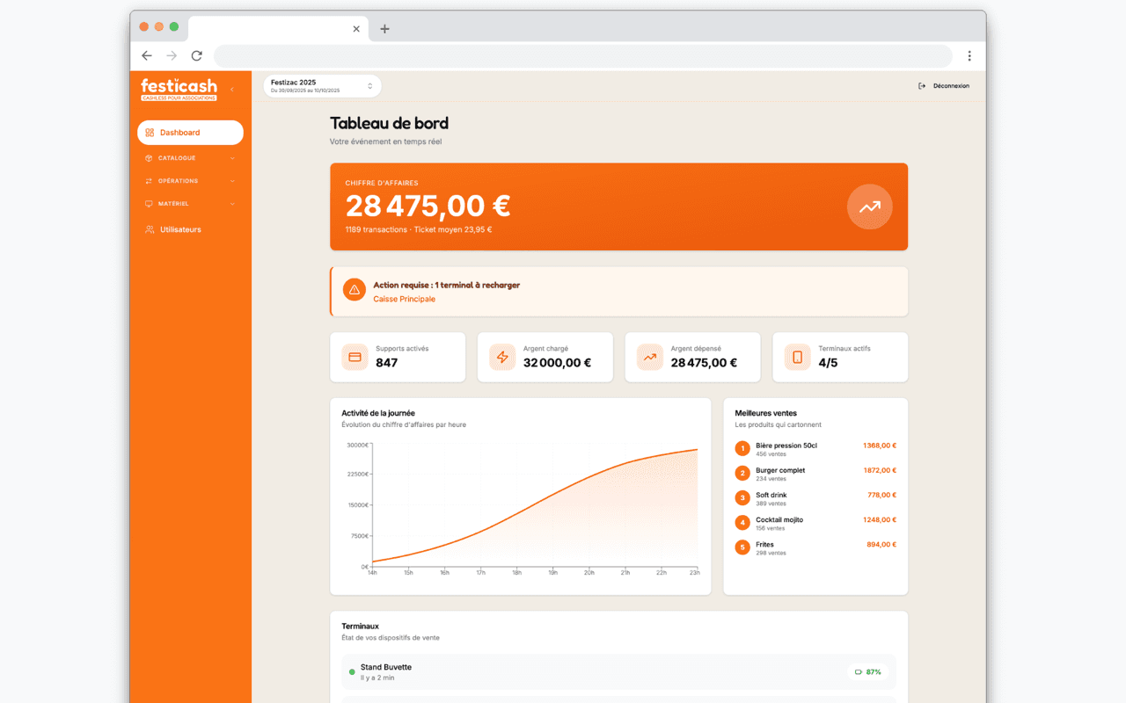
Task: Click the Supports activés card icon
Action: click(355, 357)
